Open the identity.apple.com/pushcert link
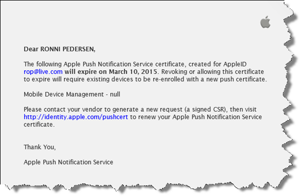Viewport: 300px width, 196px height. (x=76, y=117)
